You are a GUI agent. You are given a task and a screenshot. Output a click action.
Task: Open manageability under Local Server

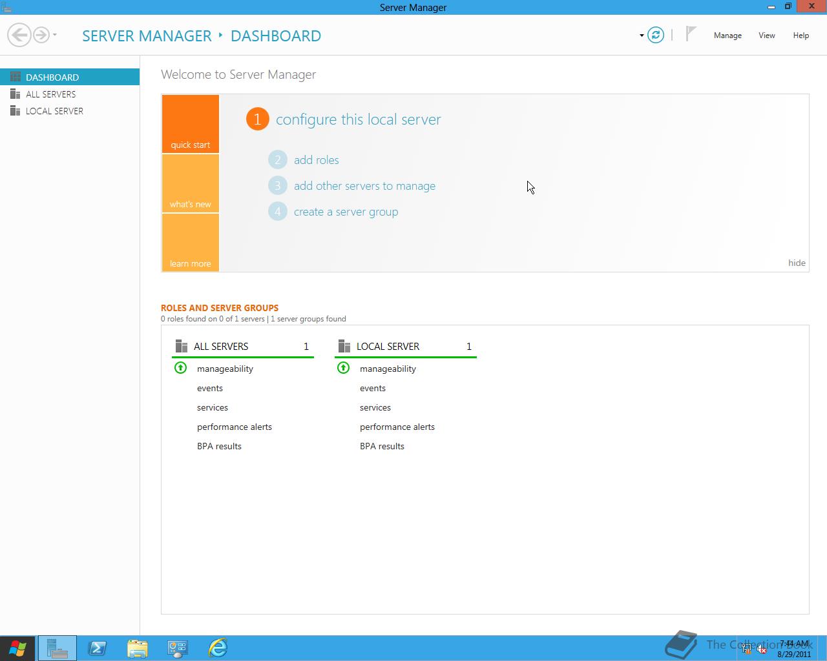[388, 369]
